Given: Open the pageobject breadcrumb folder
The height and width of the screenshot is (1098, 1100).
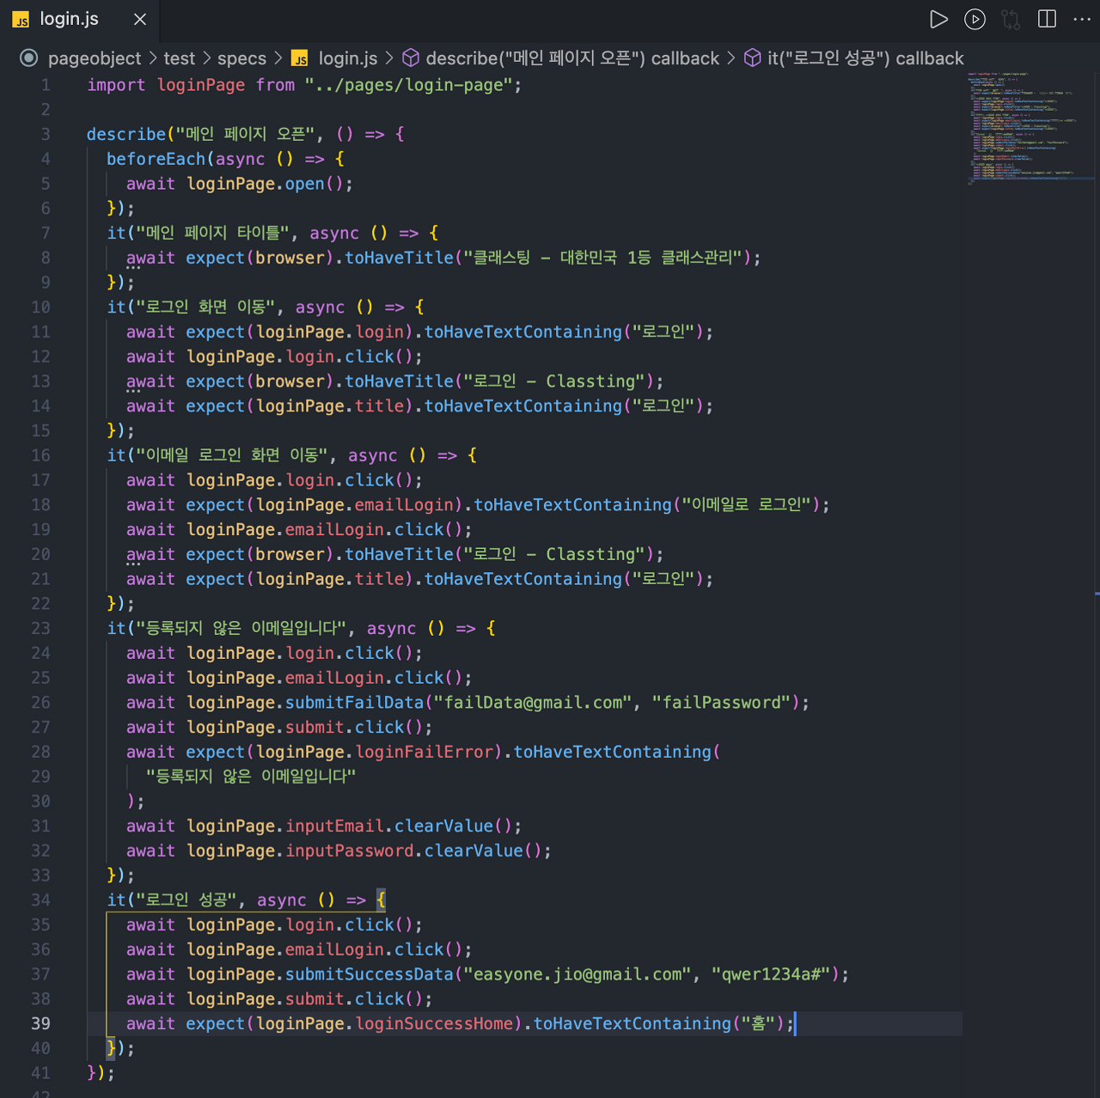Looking at the screenshot, I should point(95,58).
